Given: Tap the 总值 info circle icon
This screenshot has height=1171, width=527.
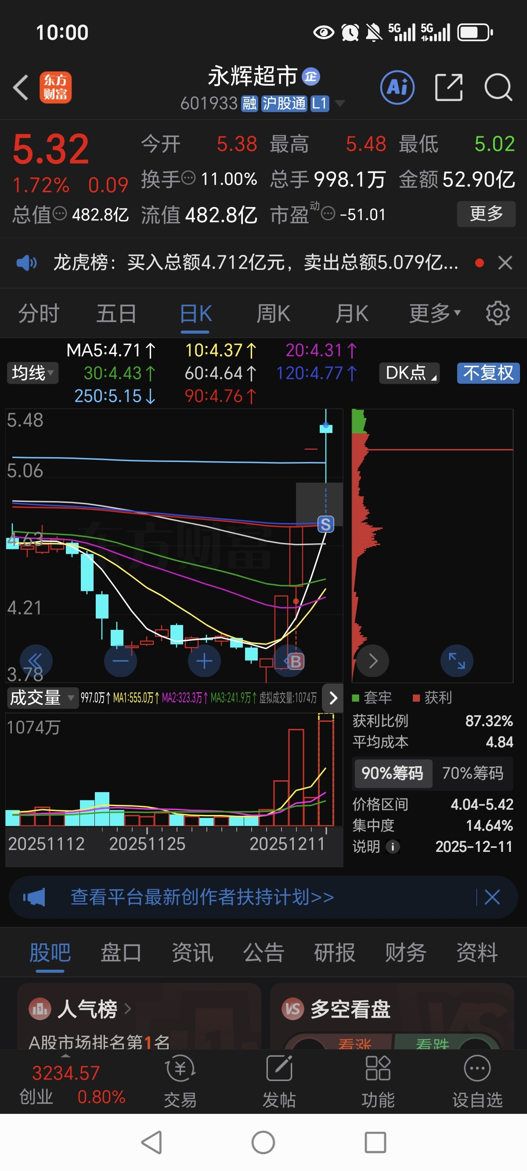Looking at the screenshot, I should coord(60,213).
